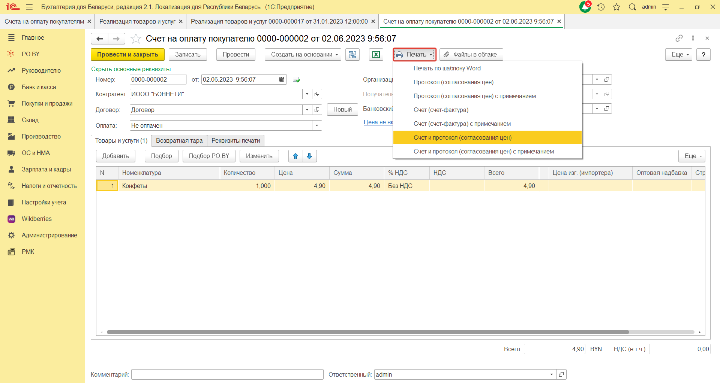Switch to the Возвратная тара tab
Viewport: 720px width, 383px height.
[x=179, y=141]
